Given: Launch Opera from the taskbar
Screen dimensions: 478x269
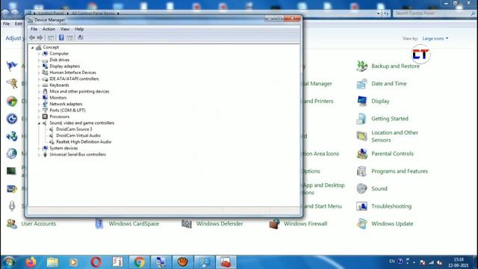Looking at the screenshot, I should pos(96,262).
